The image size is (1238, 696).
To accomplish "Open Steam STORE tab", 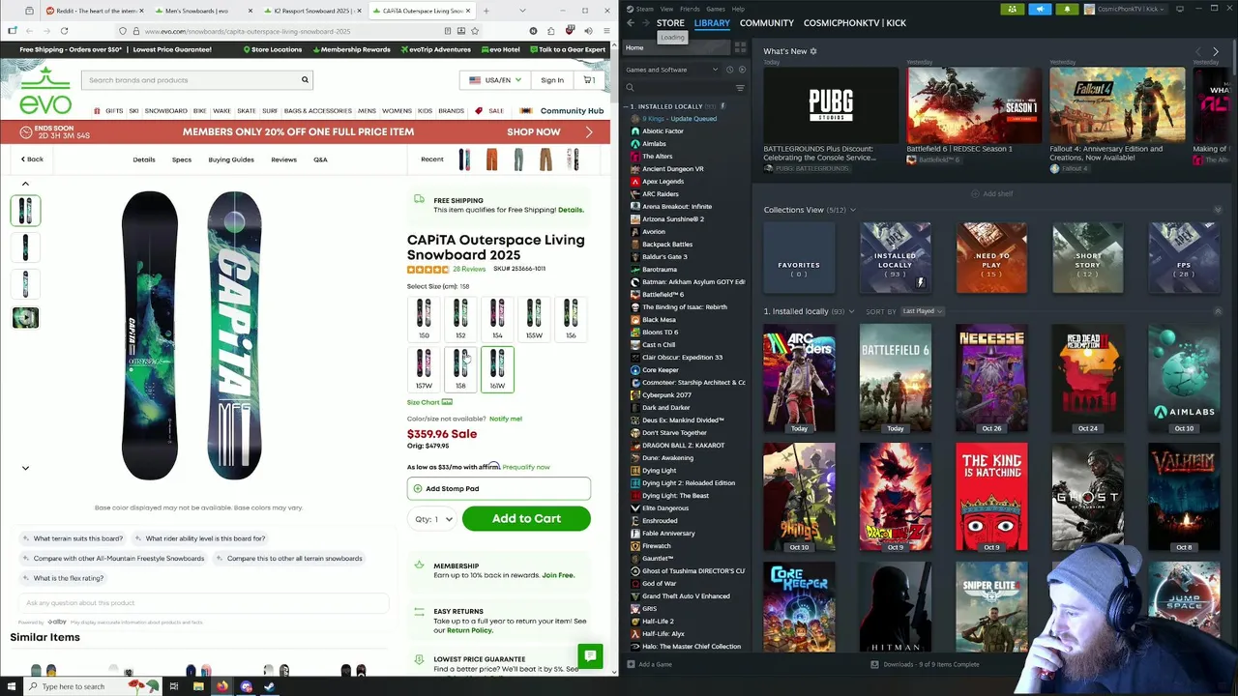I will [670, 23].
